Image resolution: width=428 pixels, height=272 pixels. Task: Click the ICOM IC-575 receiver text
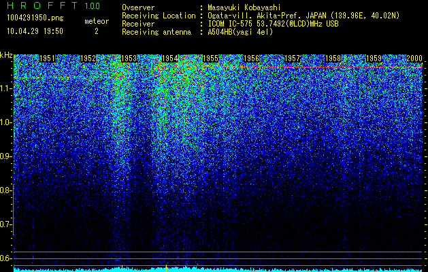click(x=273, y=24)
